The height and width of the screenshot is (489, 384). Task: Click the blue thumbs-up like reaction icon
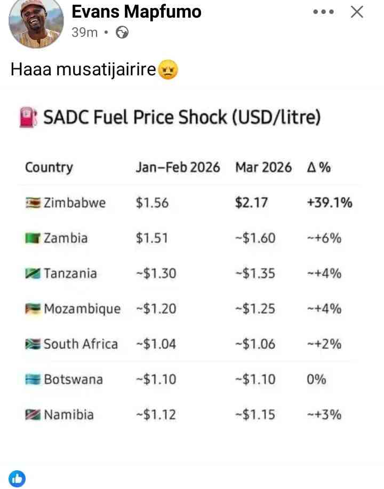[17, 478]
